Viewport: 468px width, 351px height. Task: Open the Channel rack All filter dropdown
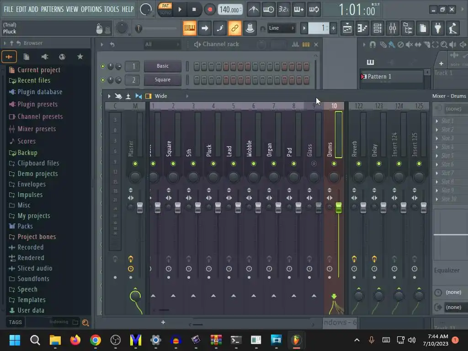[x=162, y=44]
